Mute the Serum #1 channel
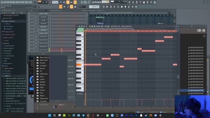 [x=29, y=17]
